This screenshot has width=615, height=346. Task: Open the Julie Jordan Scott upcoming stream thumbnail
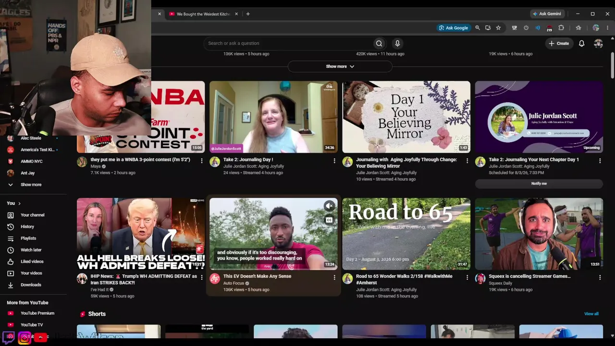pos(539,117)
